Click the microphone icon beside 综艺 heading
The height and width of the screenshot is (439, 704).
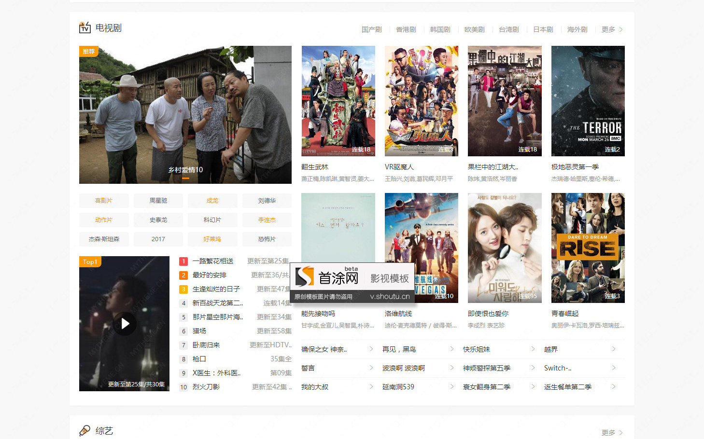click(85, 430)
